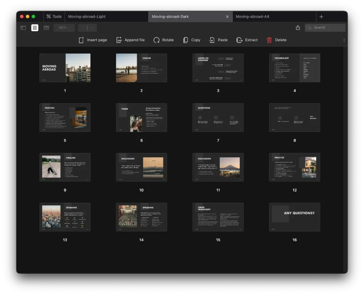
Task: Expand search options via magnifier icon
Action: click(309, 28)
